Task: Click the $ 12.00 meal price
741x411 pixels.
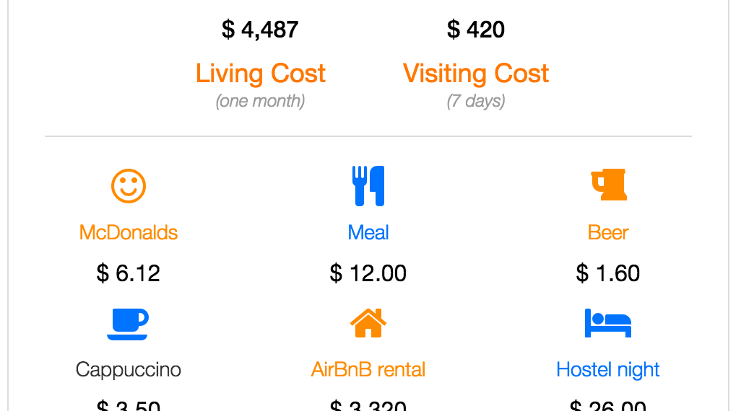Action: pyautogui.click(x=368, y=273)
